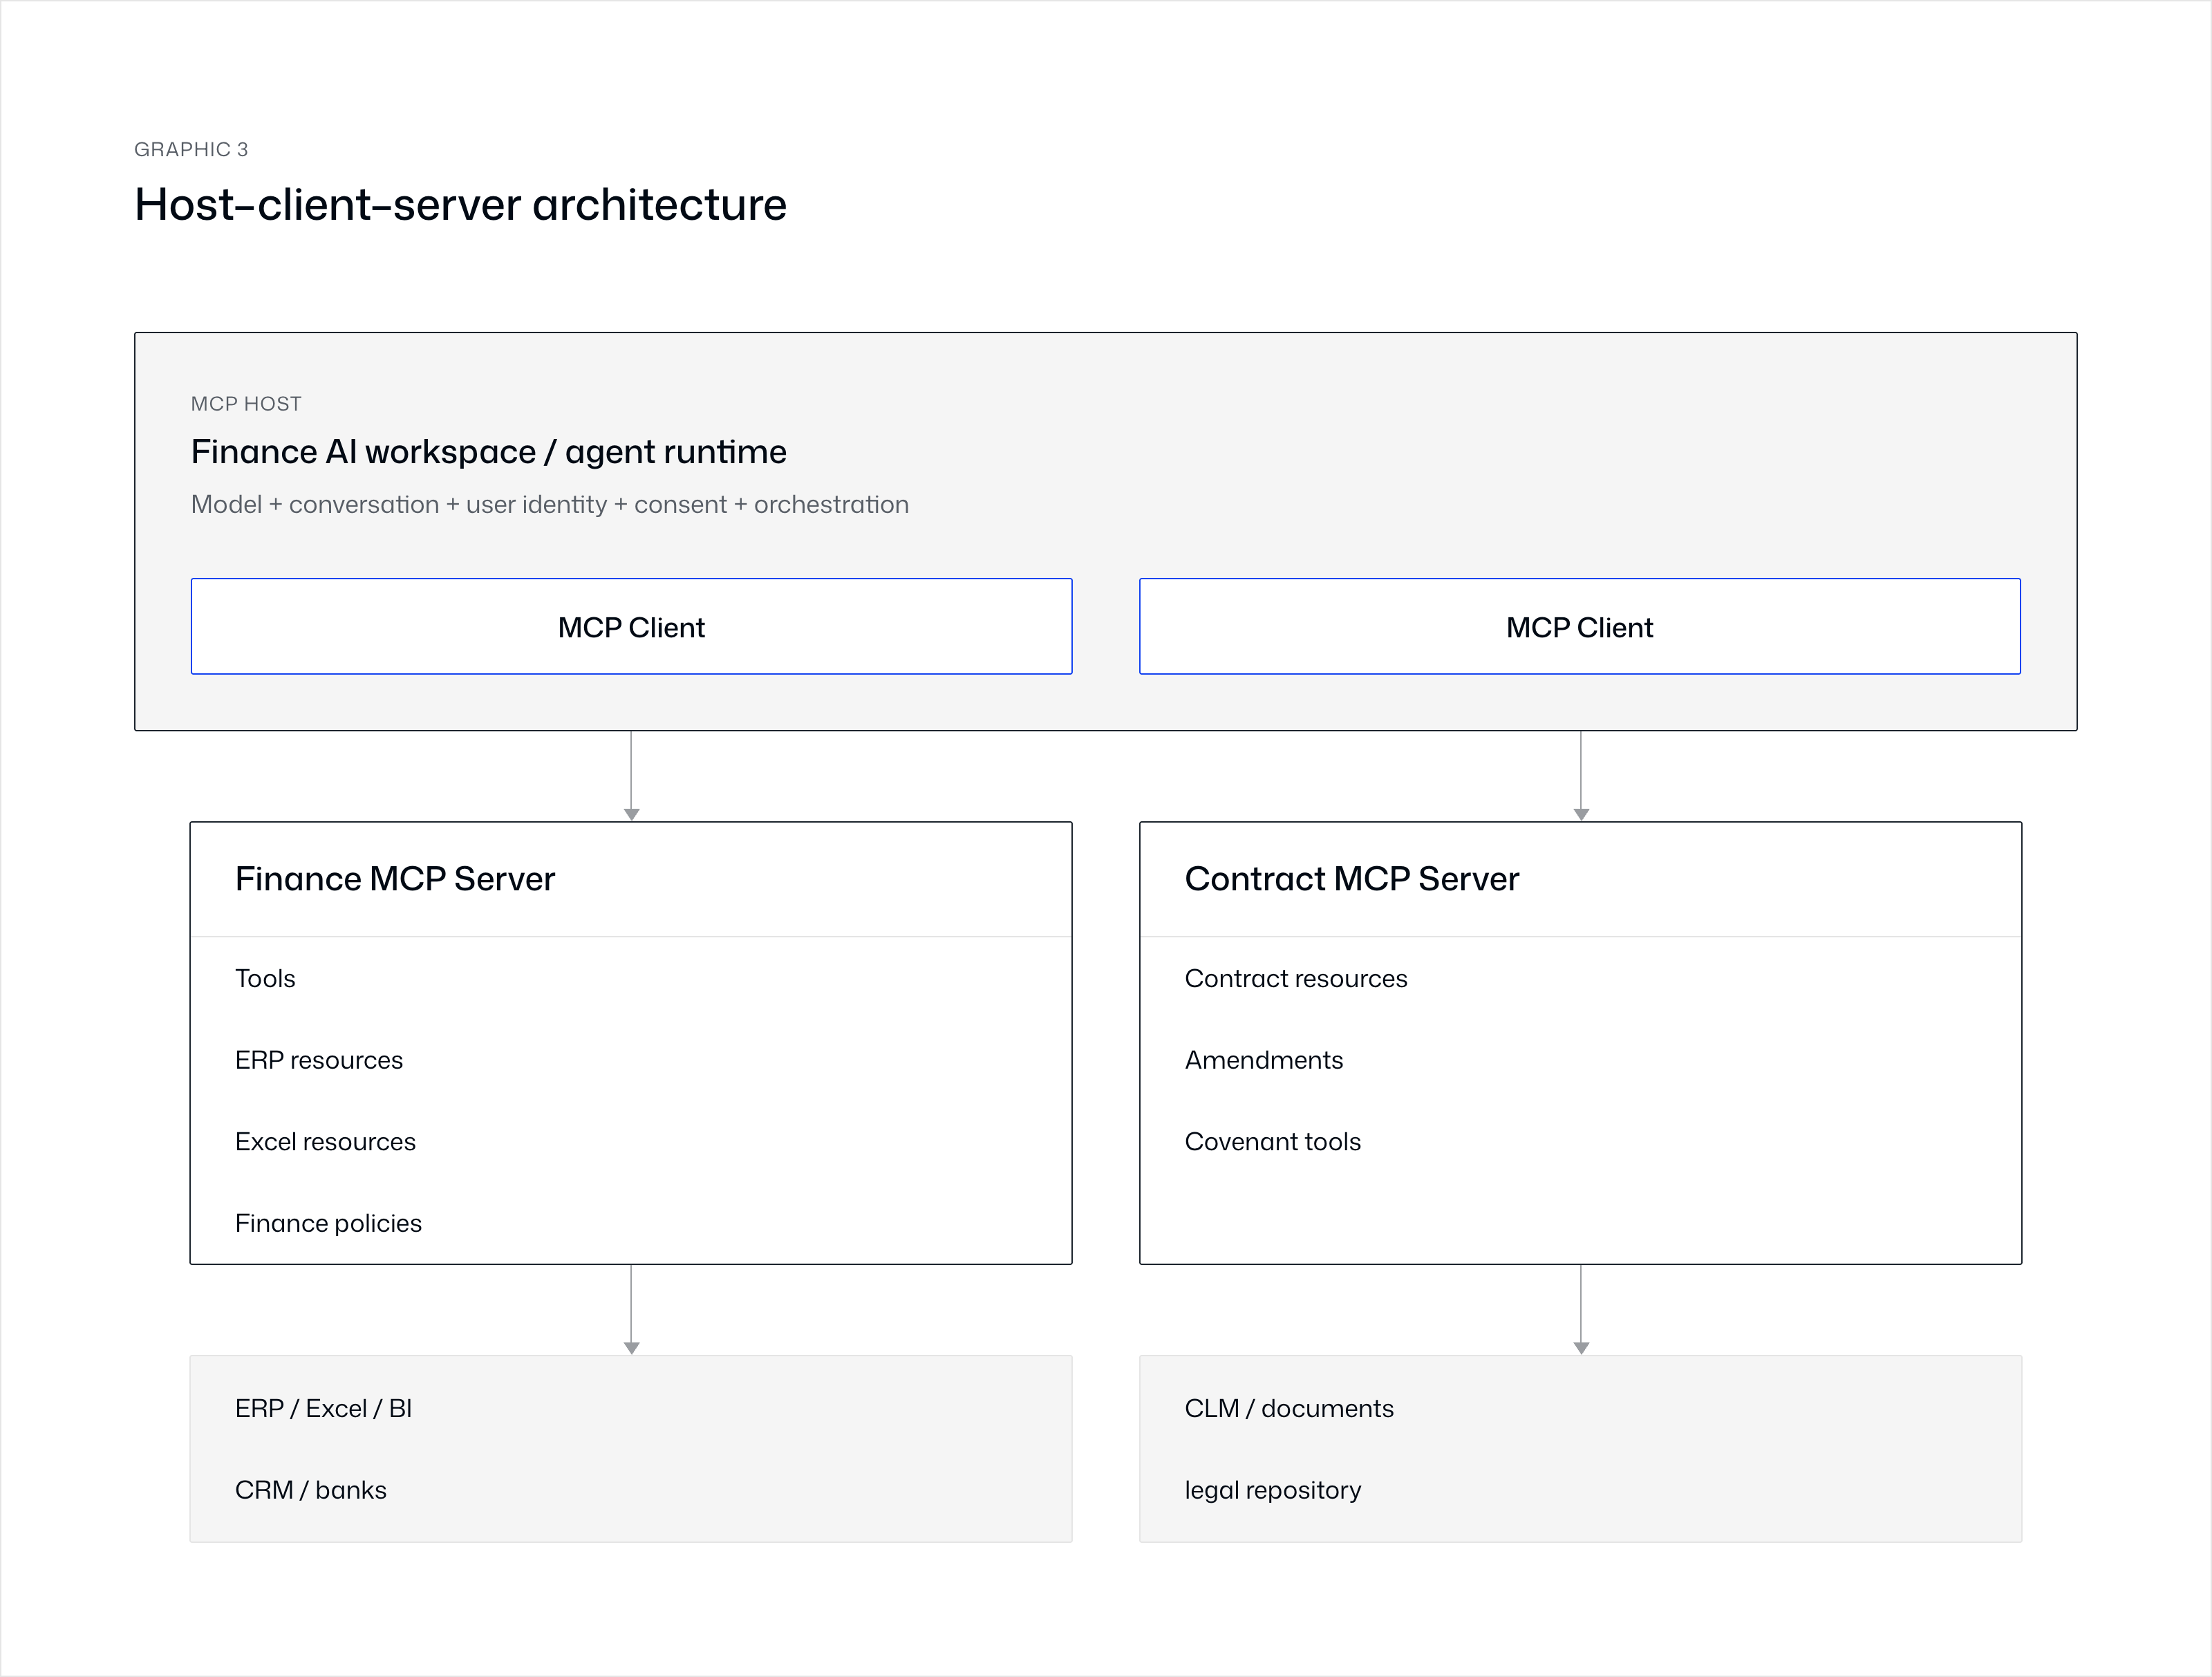Click 'Finance policies' row
Screen dimensions: 2212x1677
(328, 1224)
